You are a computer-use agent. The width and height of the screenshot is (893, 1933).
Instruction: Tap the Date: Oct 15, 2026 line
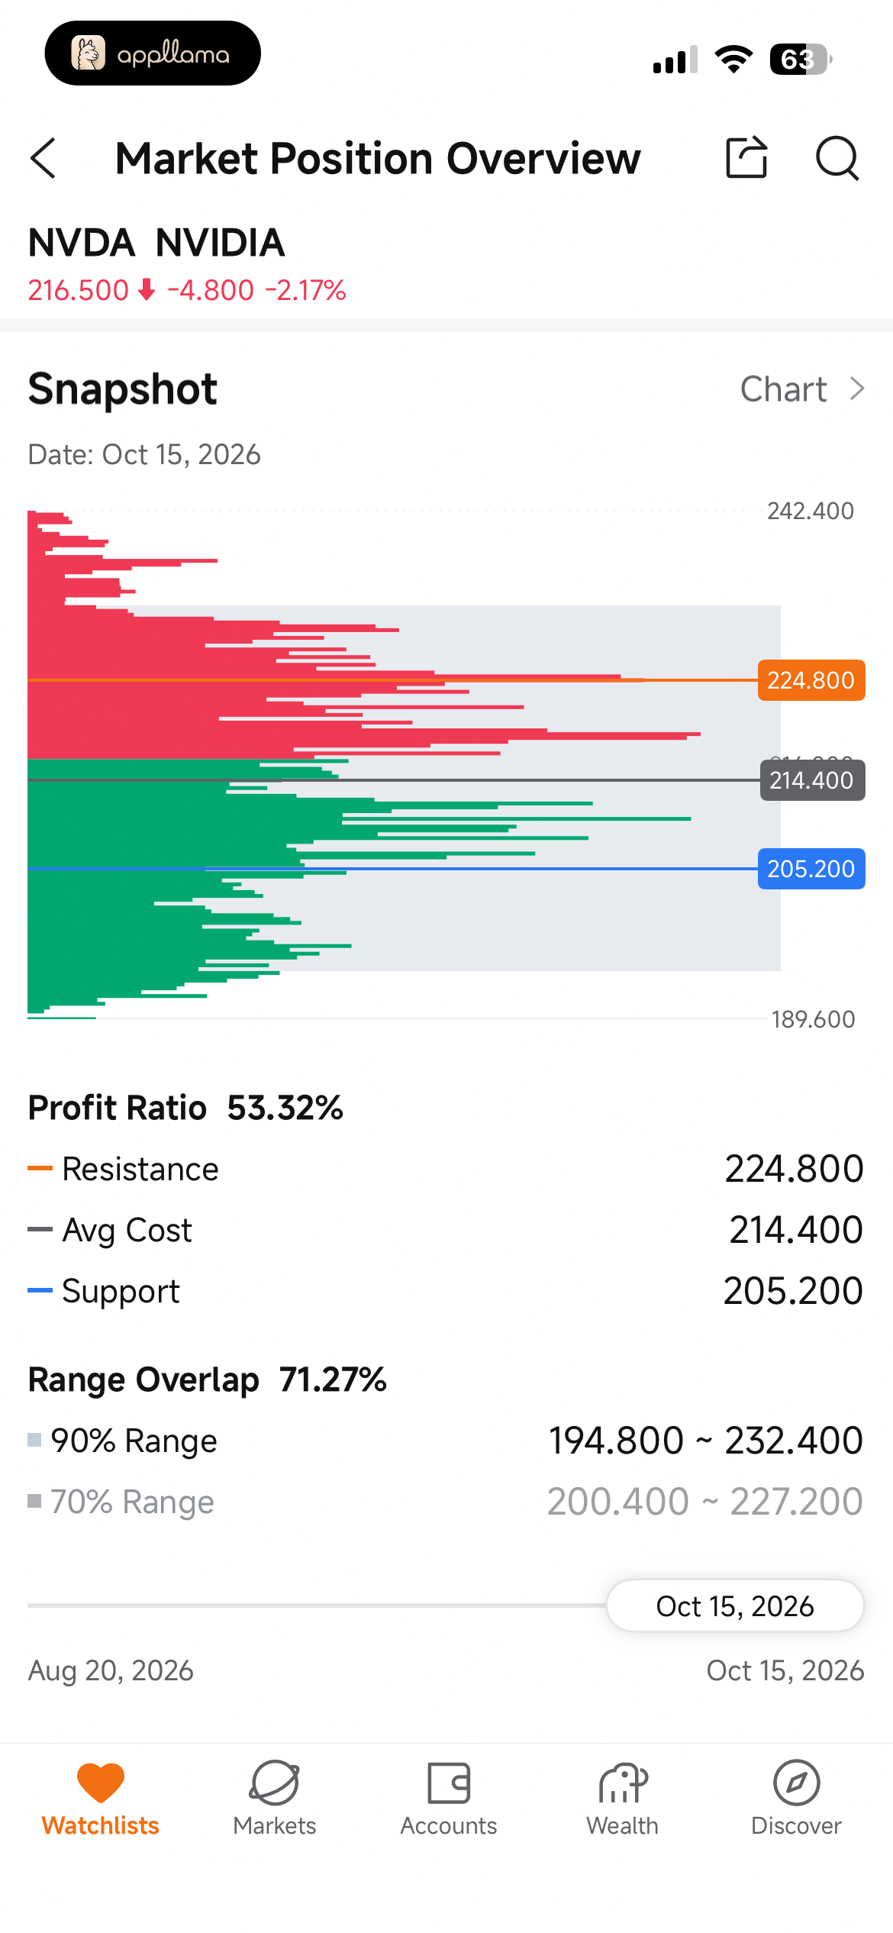(144, 454)
